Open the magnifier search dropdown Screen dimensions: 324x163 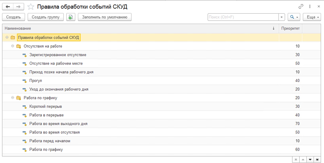click(294, 17)
